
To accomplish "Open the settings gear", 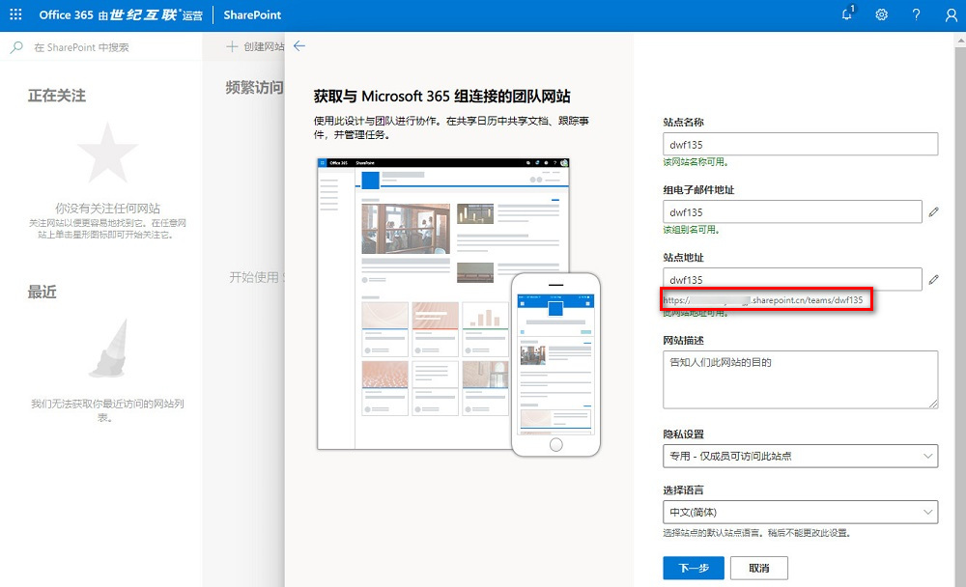I will (x=882, y=14).
